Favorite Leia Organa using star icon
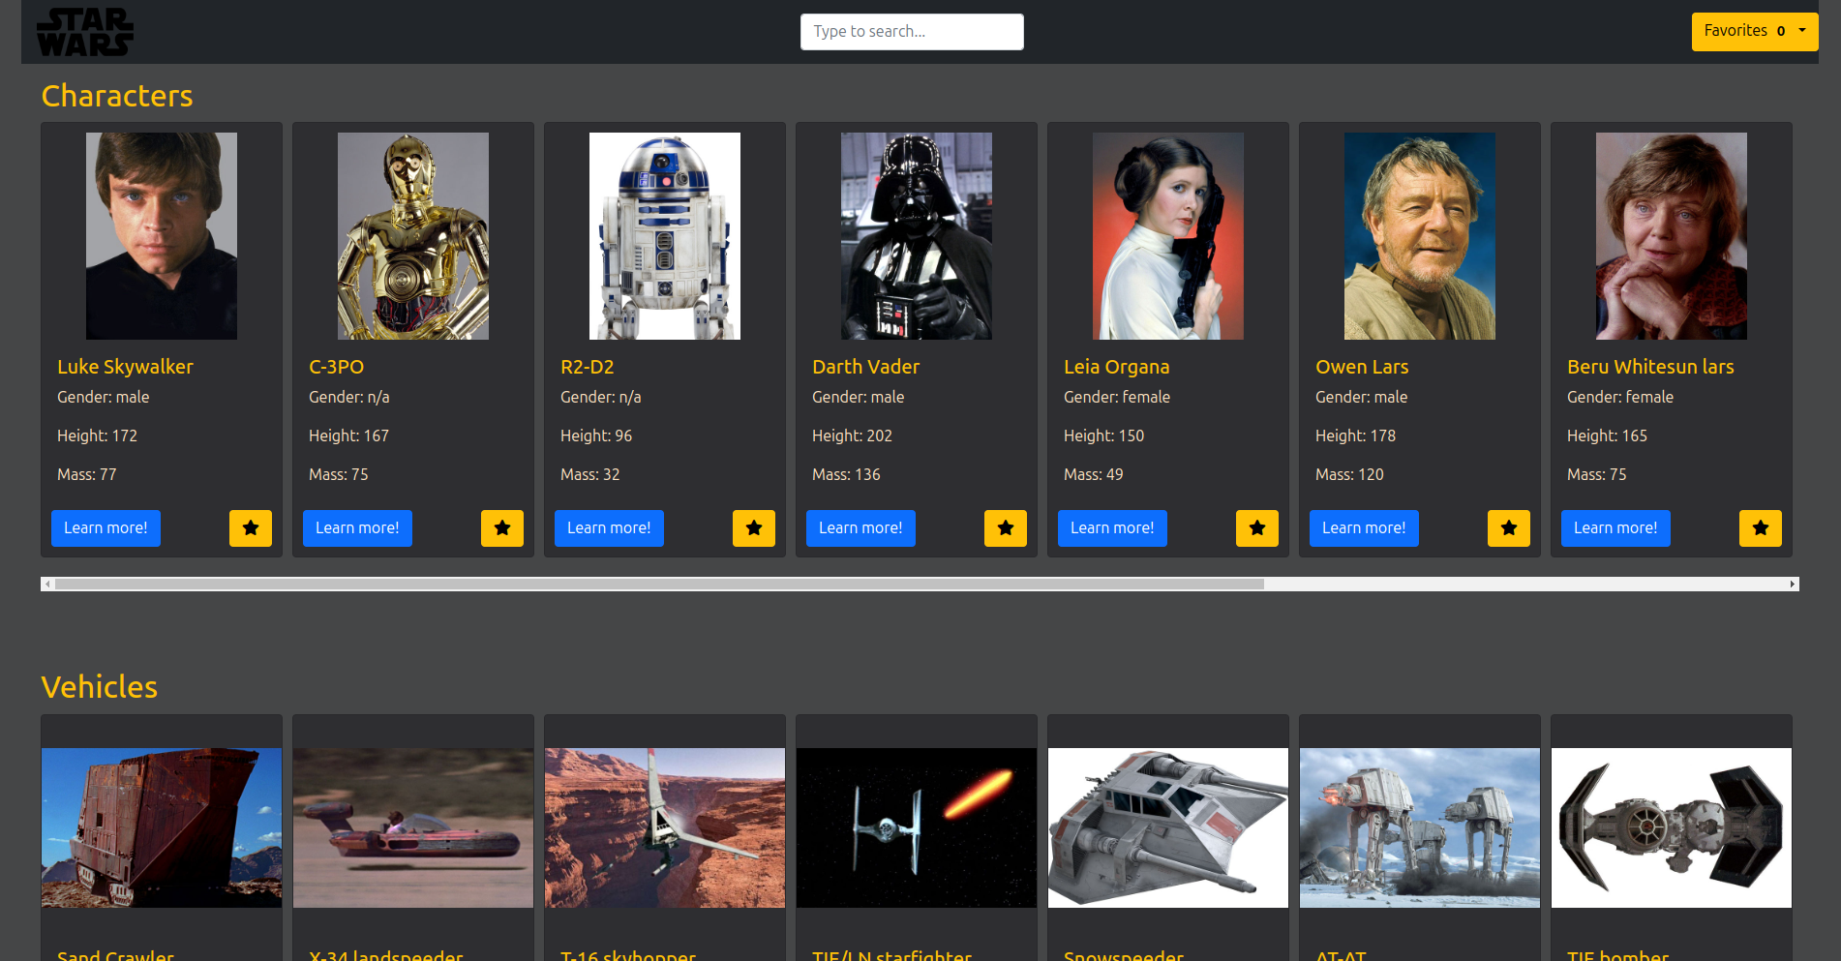The image size is (1841, 961). point(1257,528)
